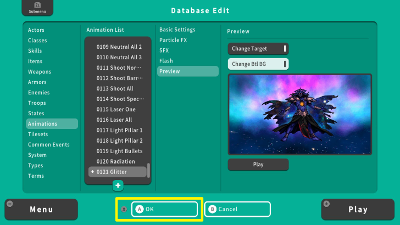Click the plus marker on 0121 Glitter

92,172
